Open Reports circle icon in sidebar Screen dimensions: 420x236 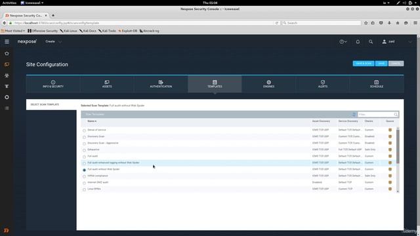click(x=7, y=97)
